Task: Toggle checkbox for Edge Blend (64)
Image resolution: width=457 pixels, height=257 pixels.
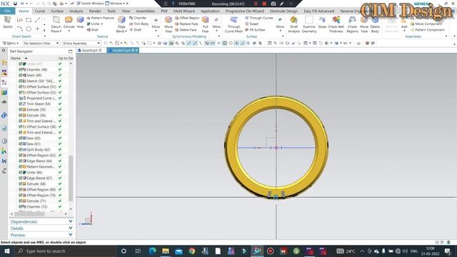Action: pyautogui.click(x=21, y=161)
